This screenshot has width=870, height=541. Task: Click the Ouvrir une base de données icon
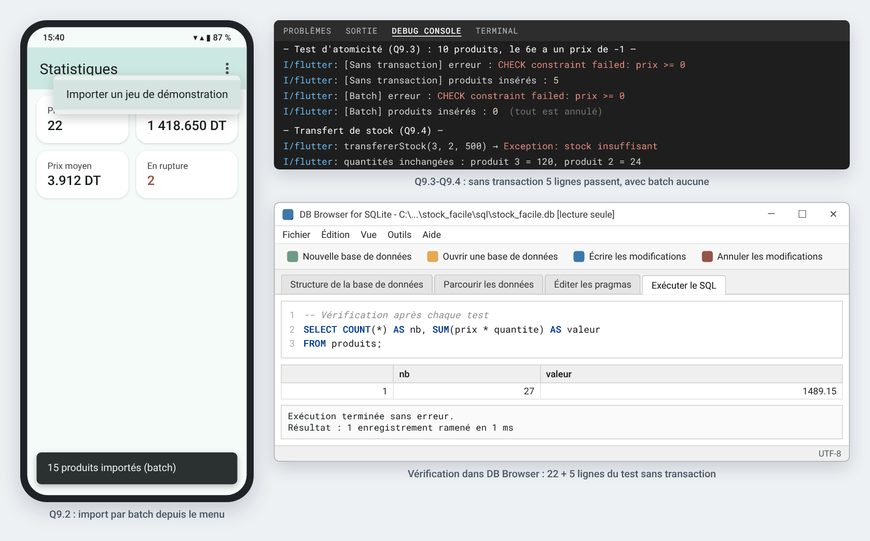point(433,257)
